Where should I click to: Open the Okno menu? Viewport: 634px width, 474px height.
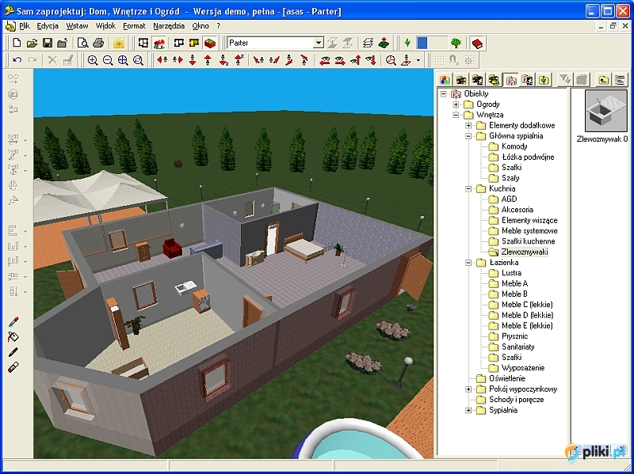point(201,26)
